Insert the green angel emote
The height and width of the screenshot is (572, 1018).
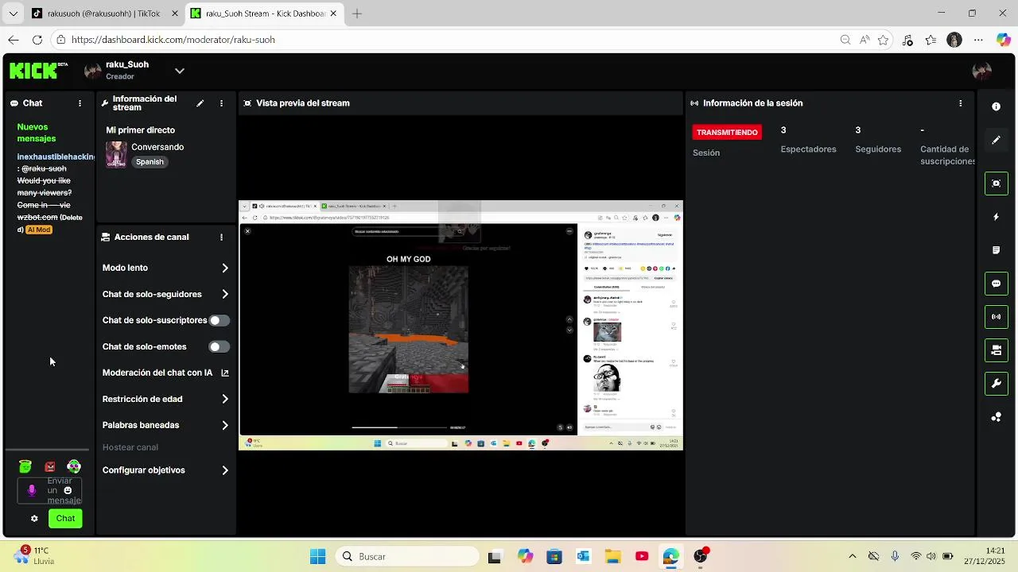[25, 467]
